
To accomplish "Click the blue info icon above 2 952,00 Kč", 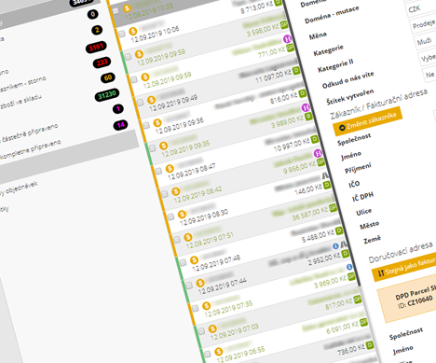I will tap(335, 246).
